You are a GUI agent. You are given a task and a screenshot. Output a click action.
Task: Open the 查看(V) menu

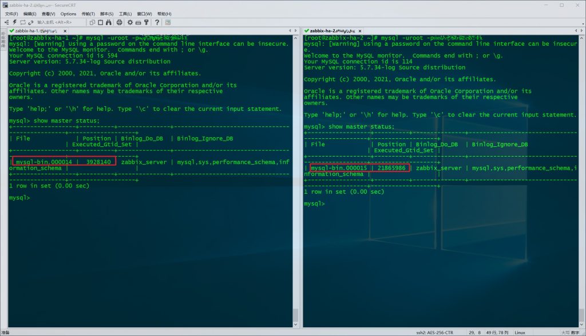(x=49, y=14)
